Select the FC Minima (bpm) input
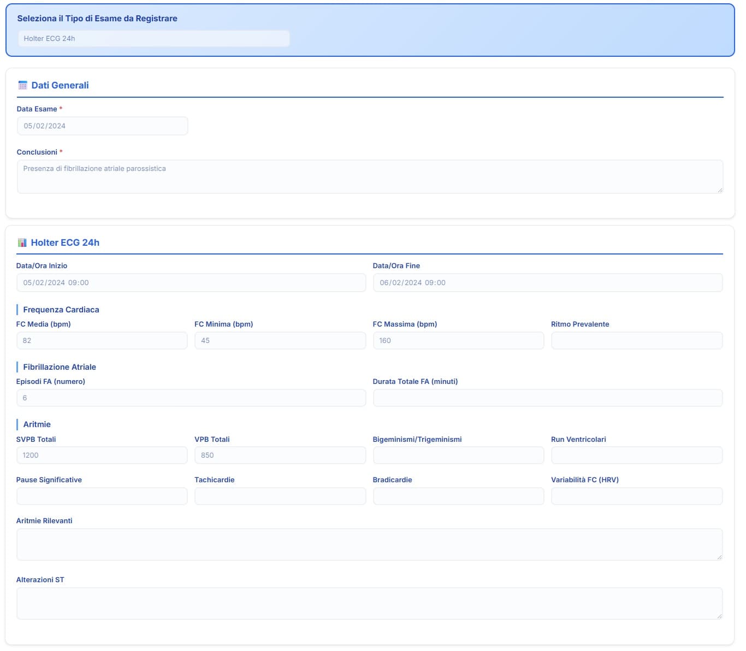This screenshot has width=746, height=651. point(280,341)
